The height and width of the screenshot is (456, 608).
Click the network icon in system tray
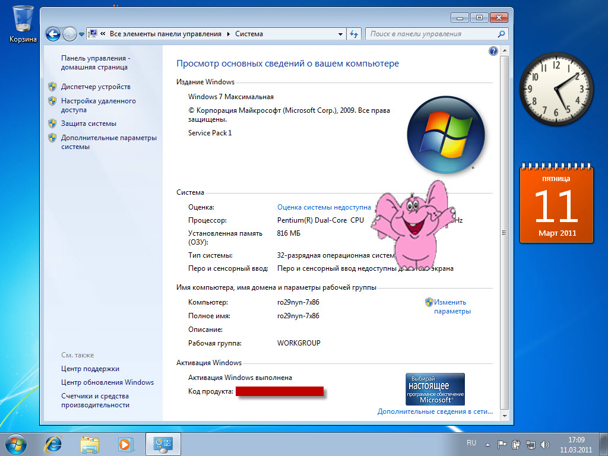click(x=531, y=444)
